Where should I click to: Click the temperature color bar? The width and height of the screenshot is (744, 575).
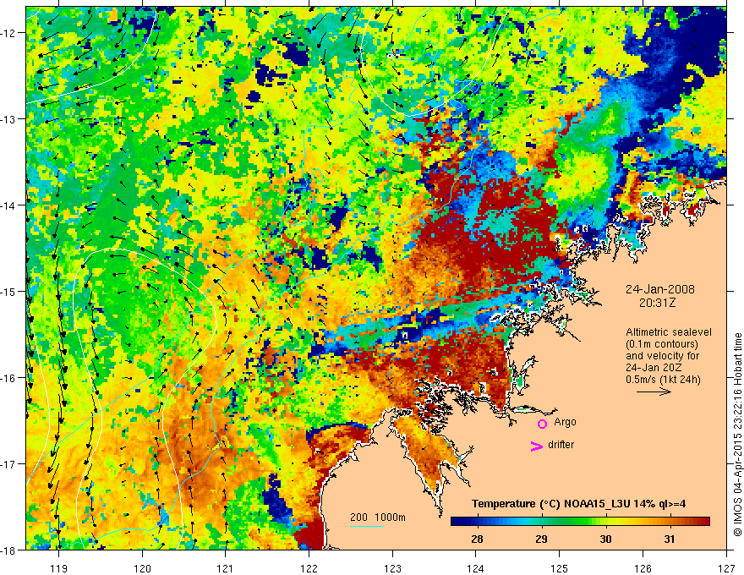(x=580, y=522)
